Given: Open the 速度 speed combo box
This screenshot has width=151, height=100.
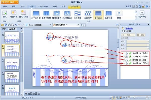Looking at the screenshot, I should [138, 48].
